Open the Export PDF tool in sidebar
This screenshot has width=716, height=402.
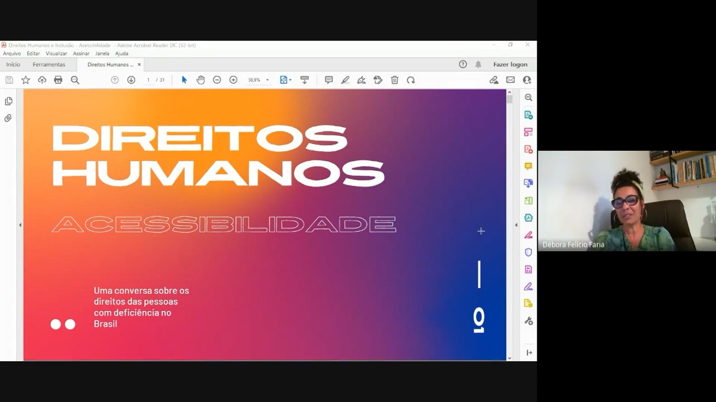point(528,115)
